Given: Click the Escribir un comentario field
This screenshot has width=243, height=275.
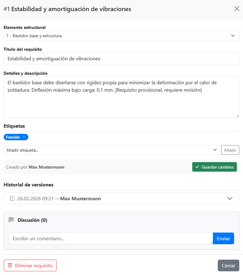Looking at the screenshot, I should click(111, 238).
